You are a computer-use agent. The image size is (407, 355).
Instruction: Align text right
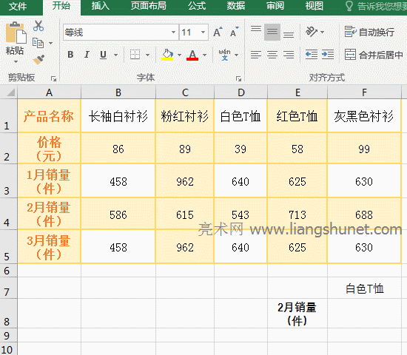pos(289,55)
